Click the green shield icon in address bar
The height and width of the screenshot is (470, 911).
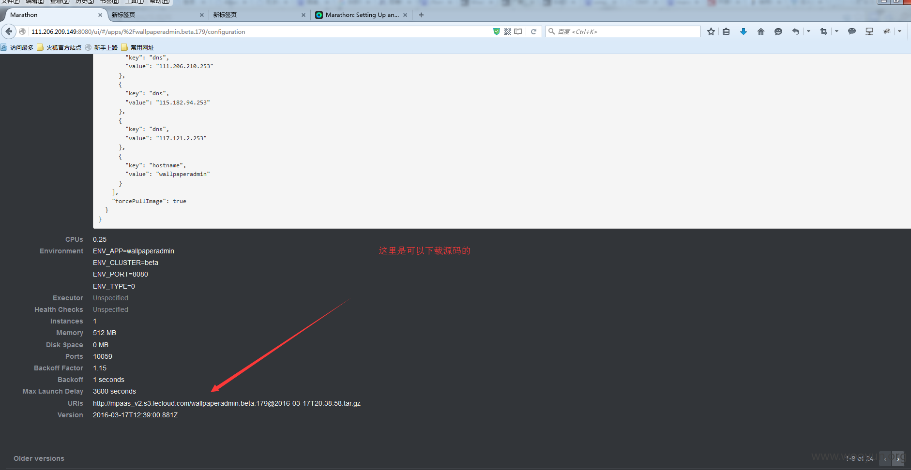point(496,31)
